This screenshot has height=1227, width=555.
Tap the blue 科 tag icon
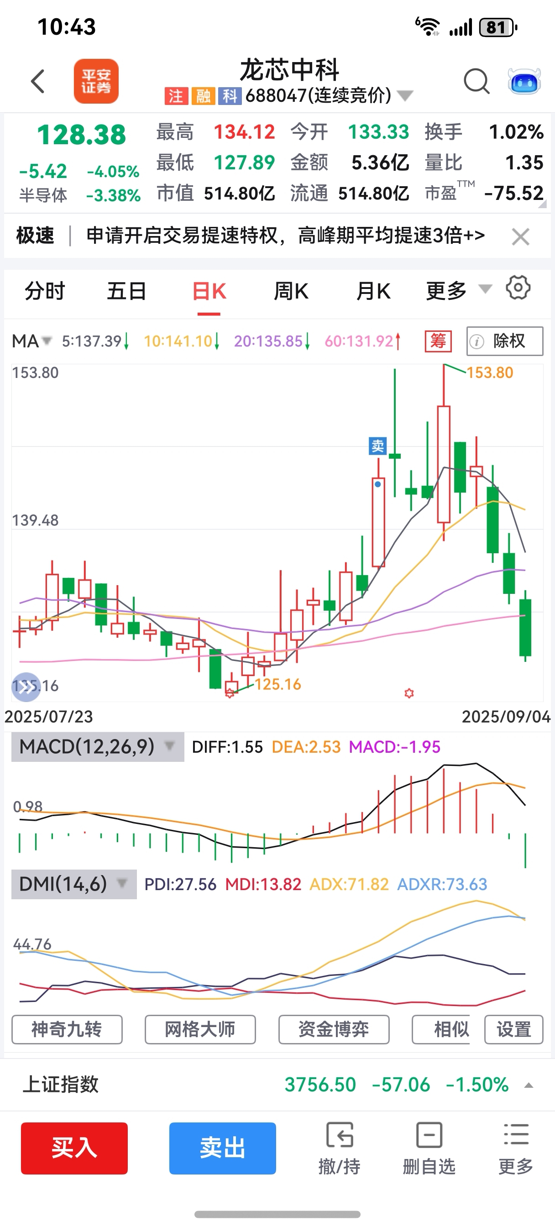[x=230, y=96]
